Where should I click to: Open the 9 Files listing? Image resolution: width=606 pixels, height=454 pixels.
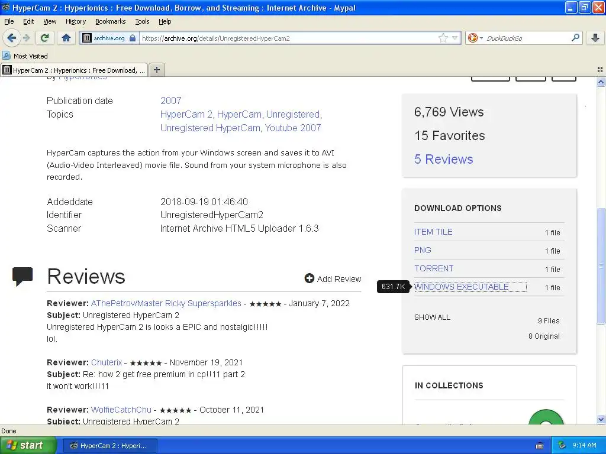tap(549, 321)
